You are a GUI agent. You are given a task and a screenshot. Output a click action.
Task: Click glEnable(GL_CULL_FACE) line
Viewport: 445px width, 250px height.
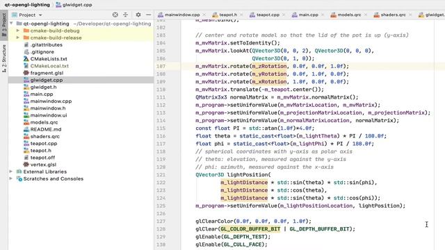coord(232,244)
